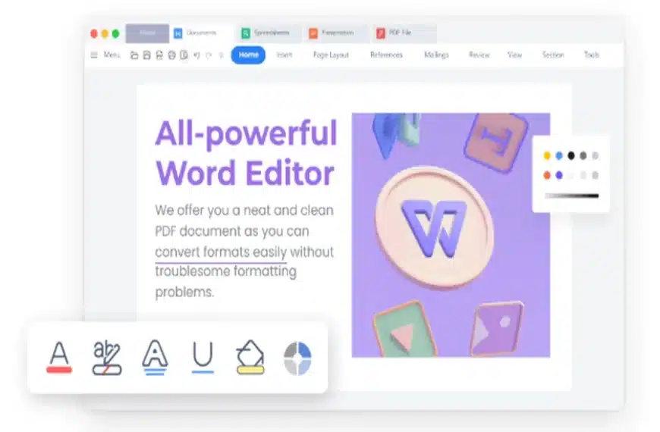
Task: Click the orange Presentation tab icon
Action: coord(313,33)
